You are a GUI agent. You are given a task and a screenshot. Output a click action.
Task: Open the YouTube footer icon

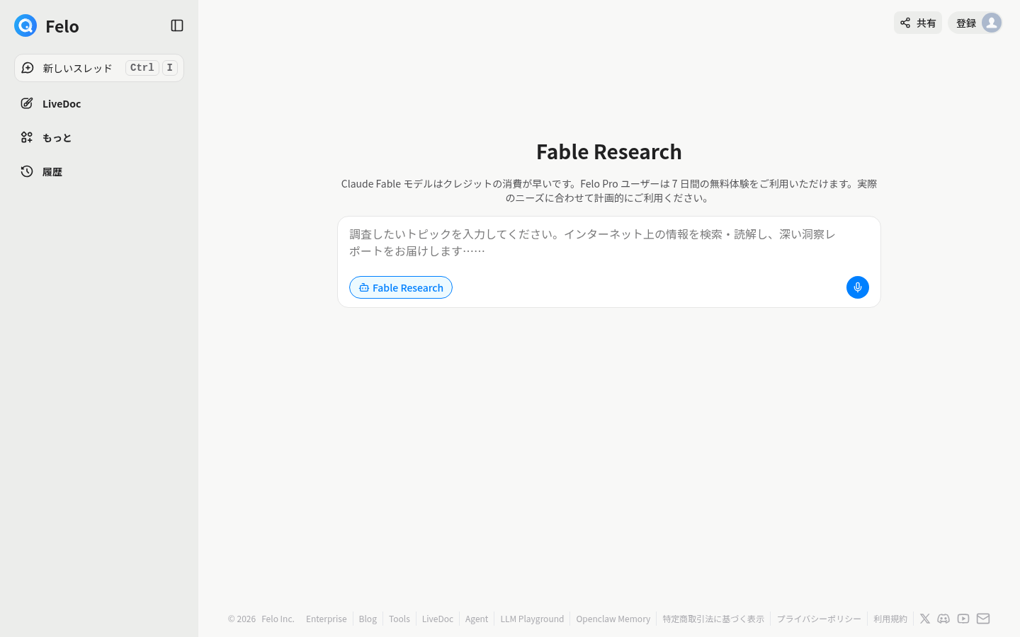[x=963, y=619]
